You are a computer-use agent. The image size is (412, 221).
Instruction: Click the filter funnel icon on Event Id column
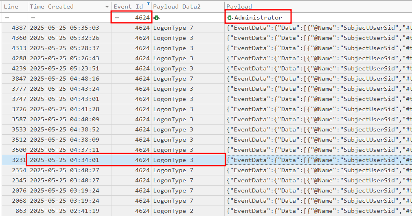point(148,4)
